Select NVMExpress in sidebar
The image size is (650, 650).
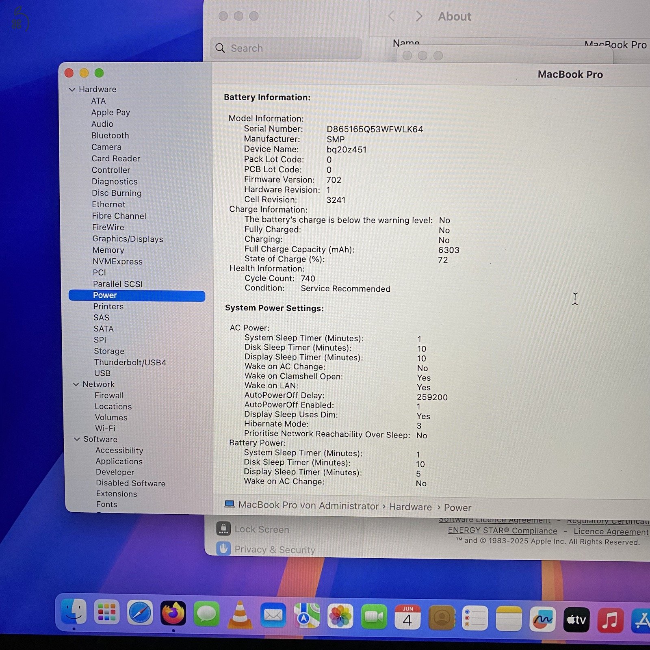(x=117, y=262)
